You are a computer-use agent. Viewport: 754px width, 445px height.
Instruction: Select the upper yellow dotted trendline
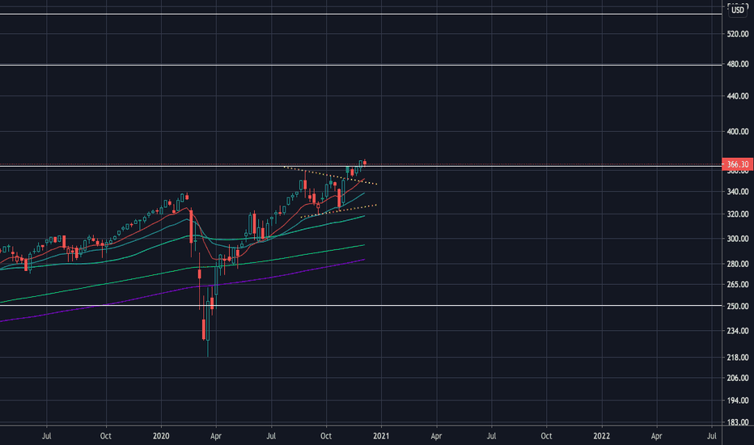332,176
